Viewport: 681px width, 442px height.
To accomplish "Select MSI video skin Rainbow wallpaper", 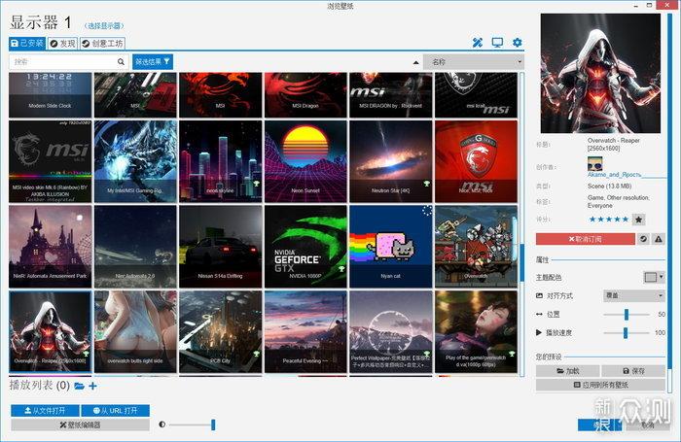I will coord(50,161).
